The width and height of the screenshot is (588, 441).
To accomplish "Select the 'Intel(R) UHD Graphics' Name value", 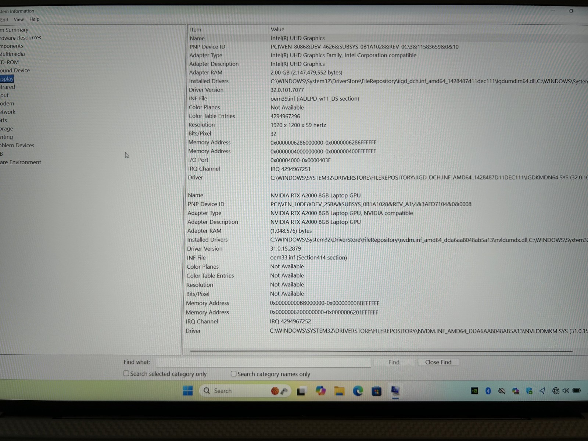I will (298, 38).
